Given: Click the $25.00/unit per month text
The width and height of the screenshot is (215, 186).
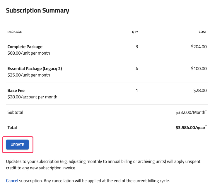Looking at the screenshot, I should 29,75.
